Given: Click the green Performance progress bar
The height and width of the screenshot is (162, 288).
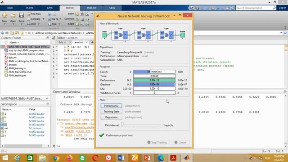Looking at the screenshot, I should 154,80.
